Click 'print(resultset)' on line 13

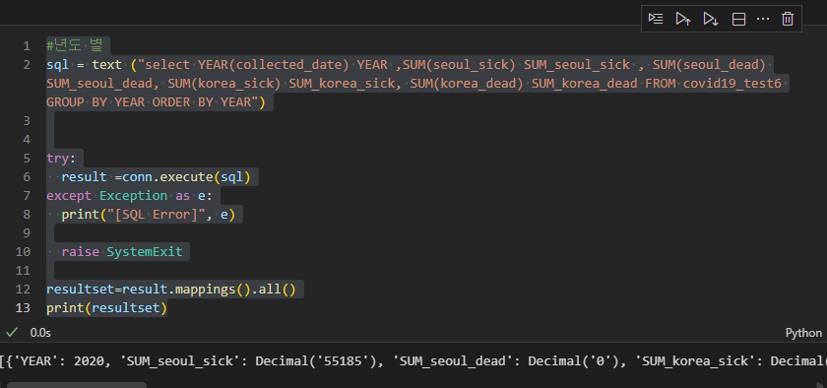[x=106, y=308]
